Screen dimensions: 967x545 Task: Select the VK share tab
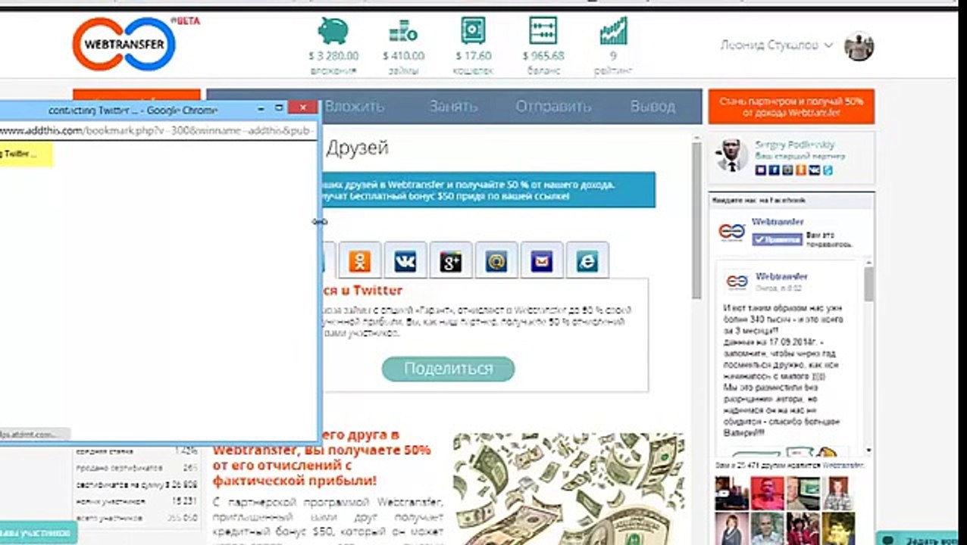405,261
